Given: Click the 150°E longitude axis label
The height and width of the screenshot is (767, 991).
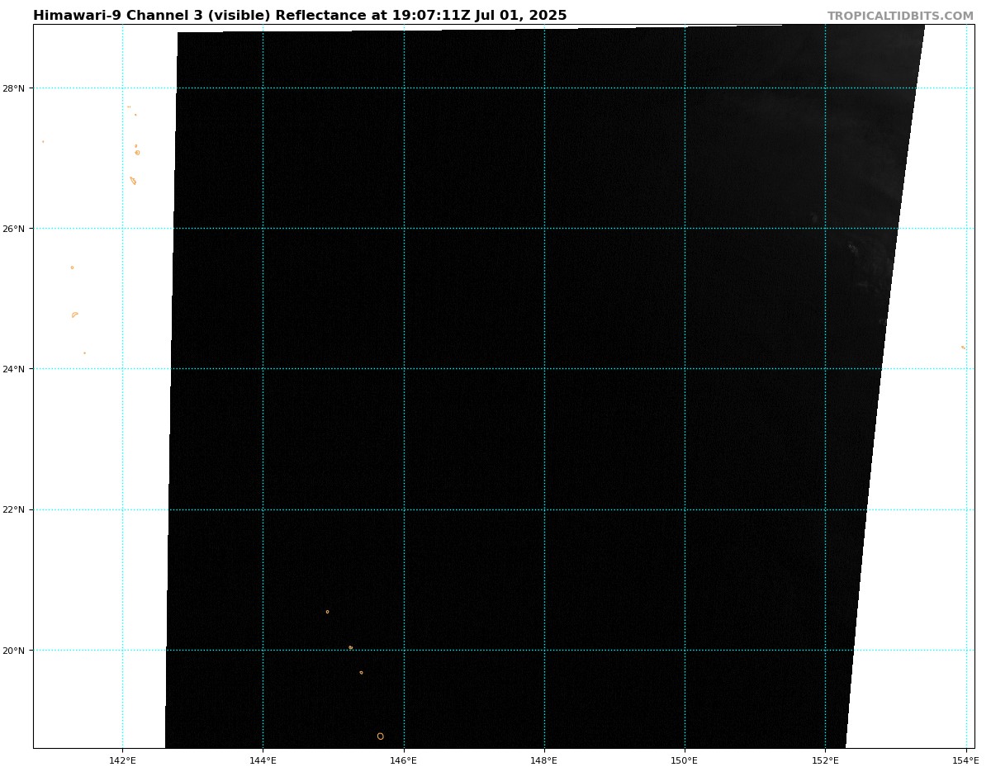Looking at the screenshot, I should 685,760.
